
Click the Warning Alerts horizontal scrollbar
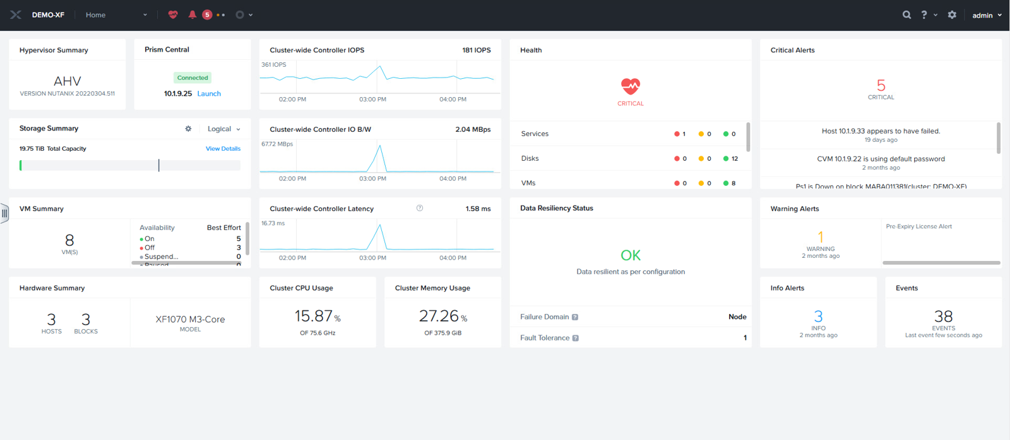click(x=941, y=263)
